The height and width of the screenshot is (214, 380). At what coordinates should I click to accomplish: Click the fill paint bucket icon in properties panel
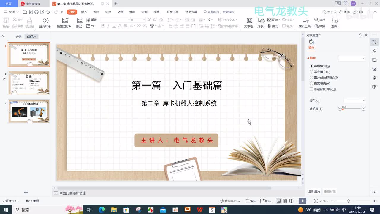click(311, 42)
